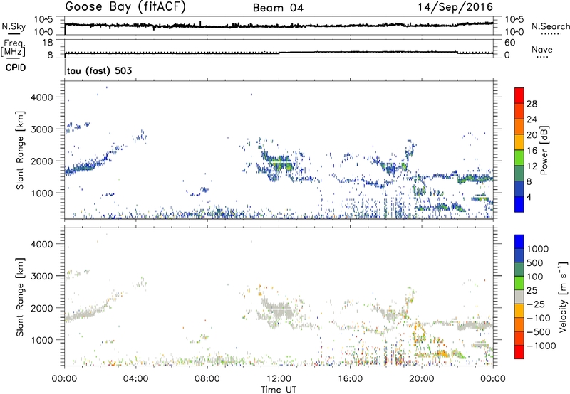
Task: Click the "N.Sky" legend label
Action: pos(14,27)
